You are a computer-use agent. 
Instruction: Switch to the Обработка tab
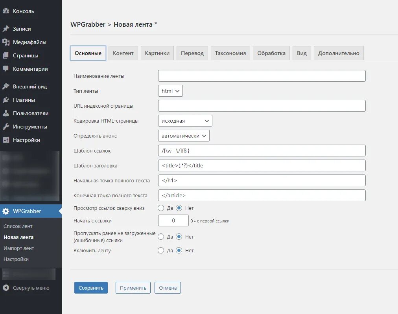pos(271,53)
